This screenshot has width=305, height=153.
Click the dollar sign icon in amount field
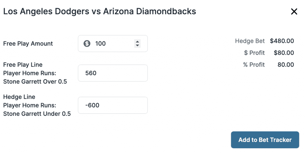[x=87, y=43]
